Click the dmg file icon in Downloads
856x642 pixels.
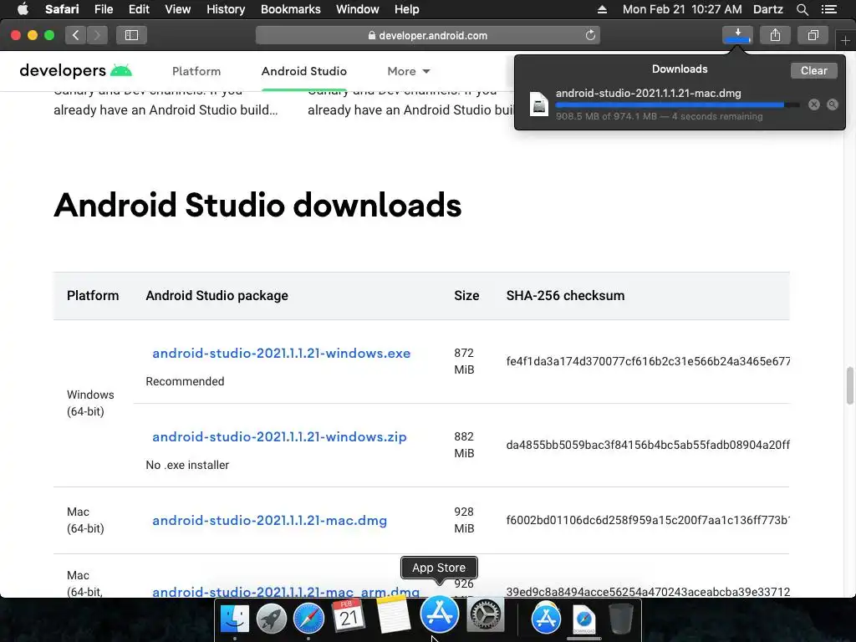coord(539,104)
